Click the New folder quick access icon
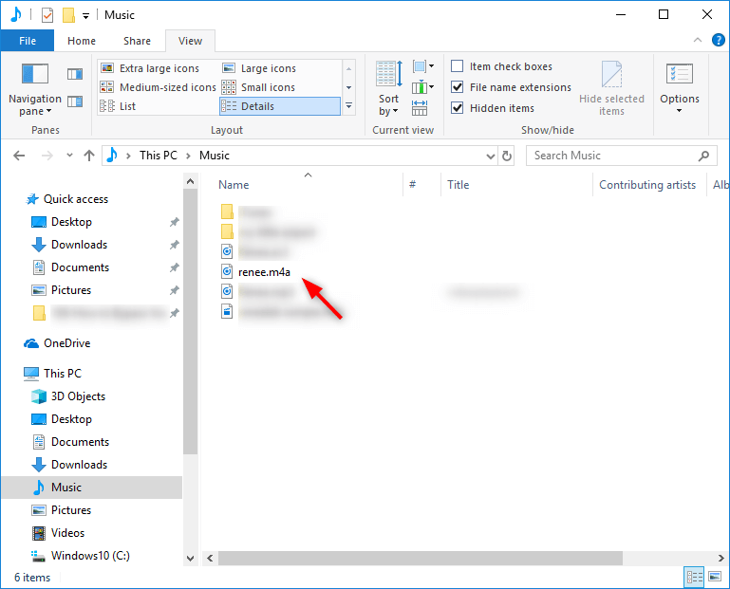This screenshot has width=730, height=589. pos(68,15)
